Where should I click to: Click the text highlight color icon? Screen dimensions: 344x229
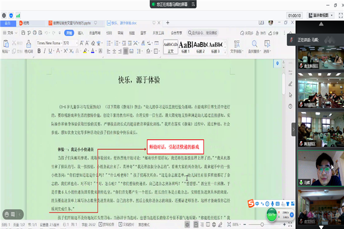pos(85,51)
